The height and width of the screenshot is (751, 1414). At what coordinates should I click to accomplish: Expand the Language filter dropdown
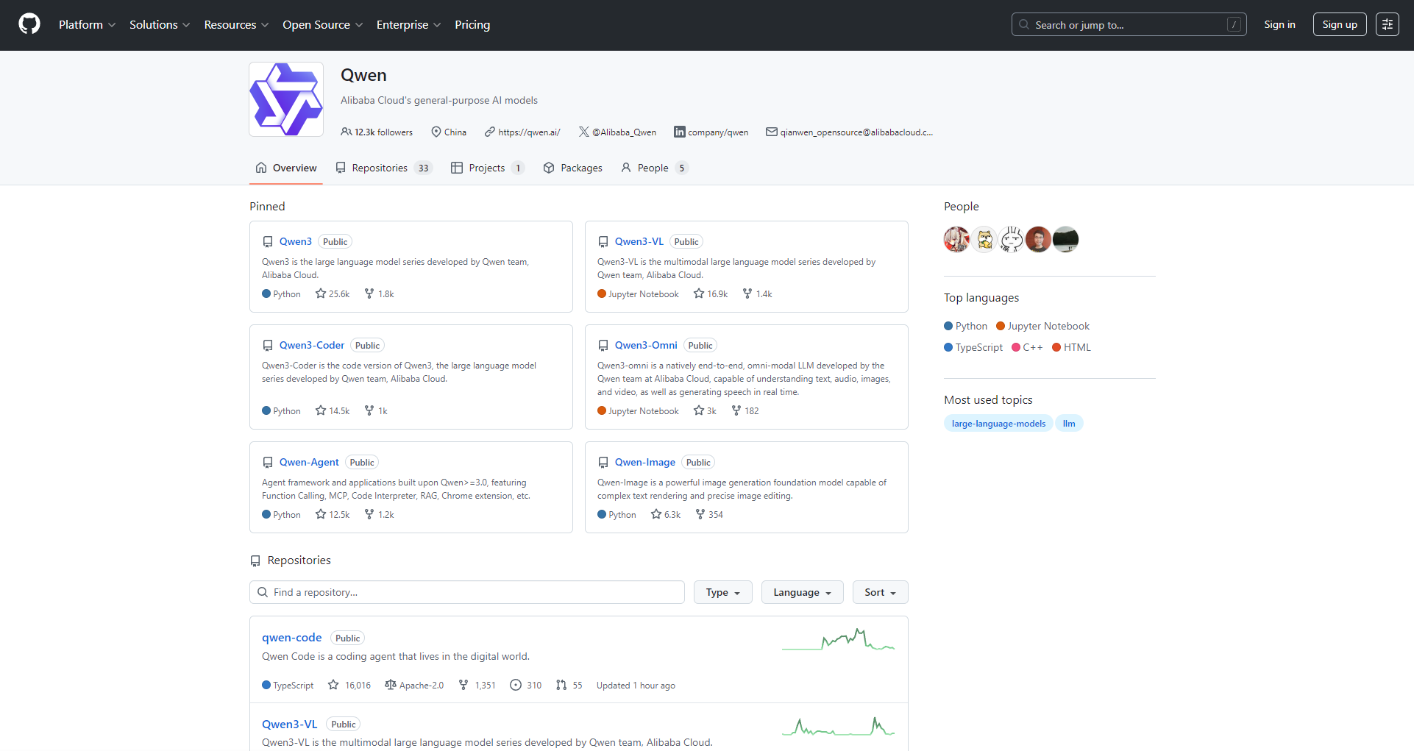pos(802,592)
